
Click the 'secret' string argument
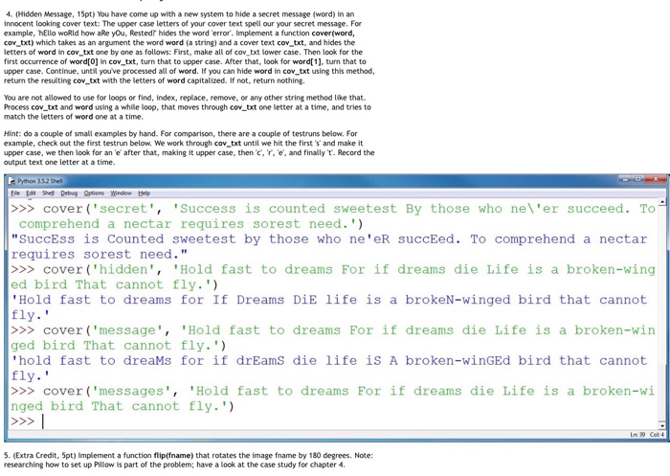(123, 209)
